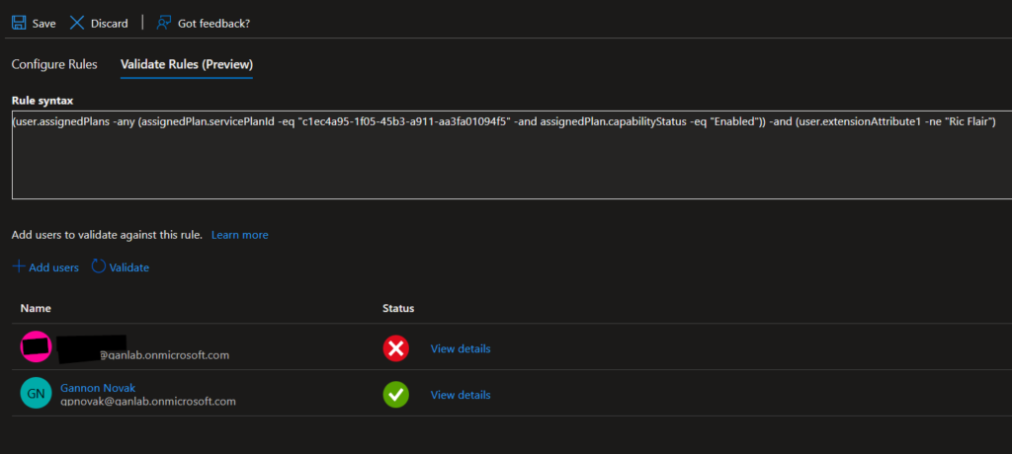This screenshot has height=454, width=1012.
Task: Click the Discard X icon
Action: tap(76, 22)
